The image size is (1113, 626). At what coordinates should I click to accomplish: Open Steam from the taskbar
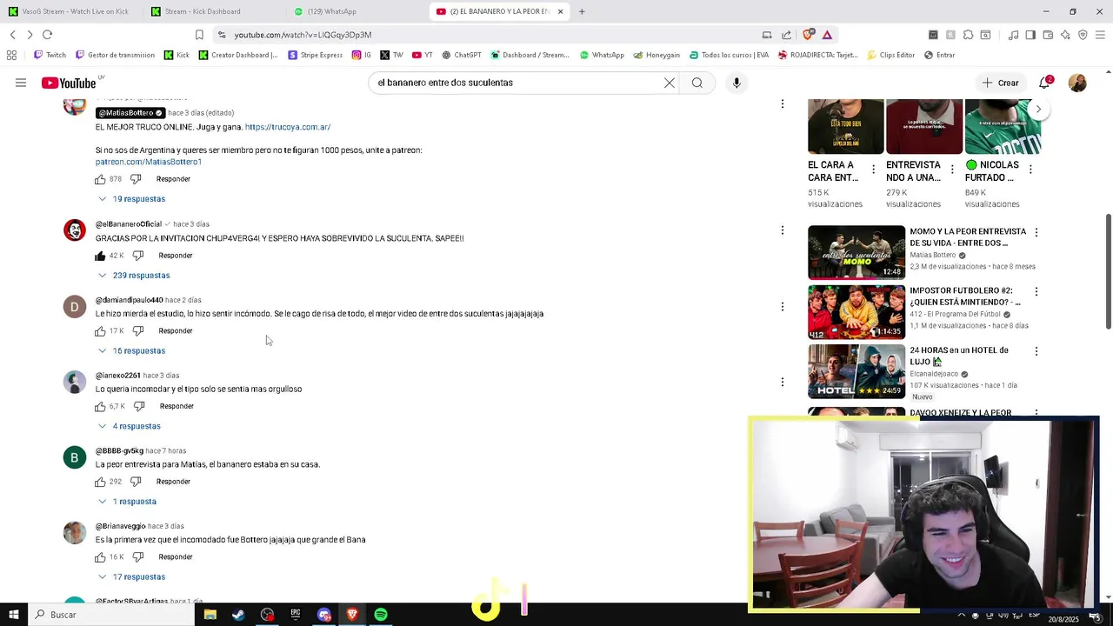point(238,615)
